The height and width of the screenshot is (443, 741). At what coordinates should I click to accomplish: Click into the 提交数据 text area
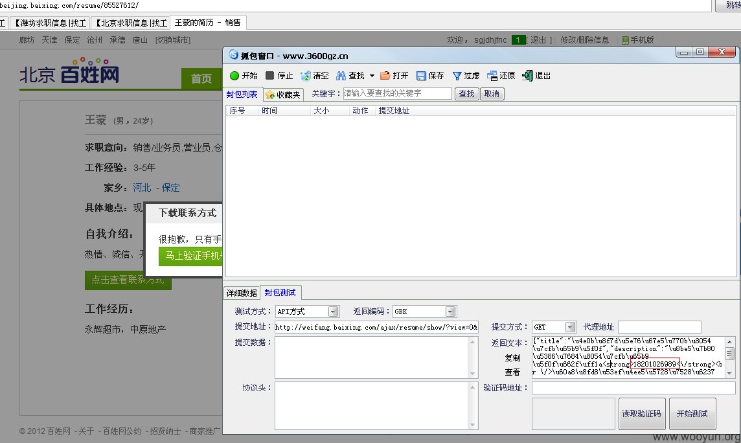372,358
